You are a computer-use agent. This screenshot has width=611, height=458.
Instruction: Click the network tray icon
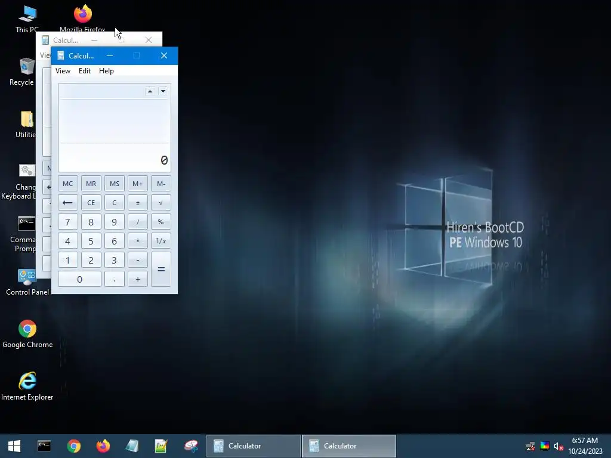[x=530, y=446]
